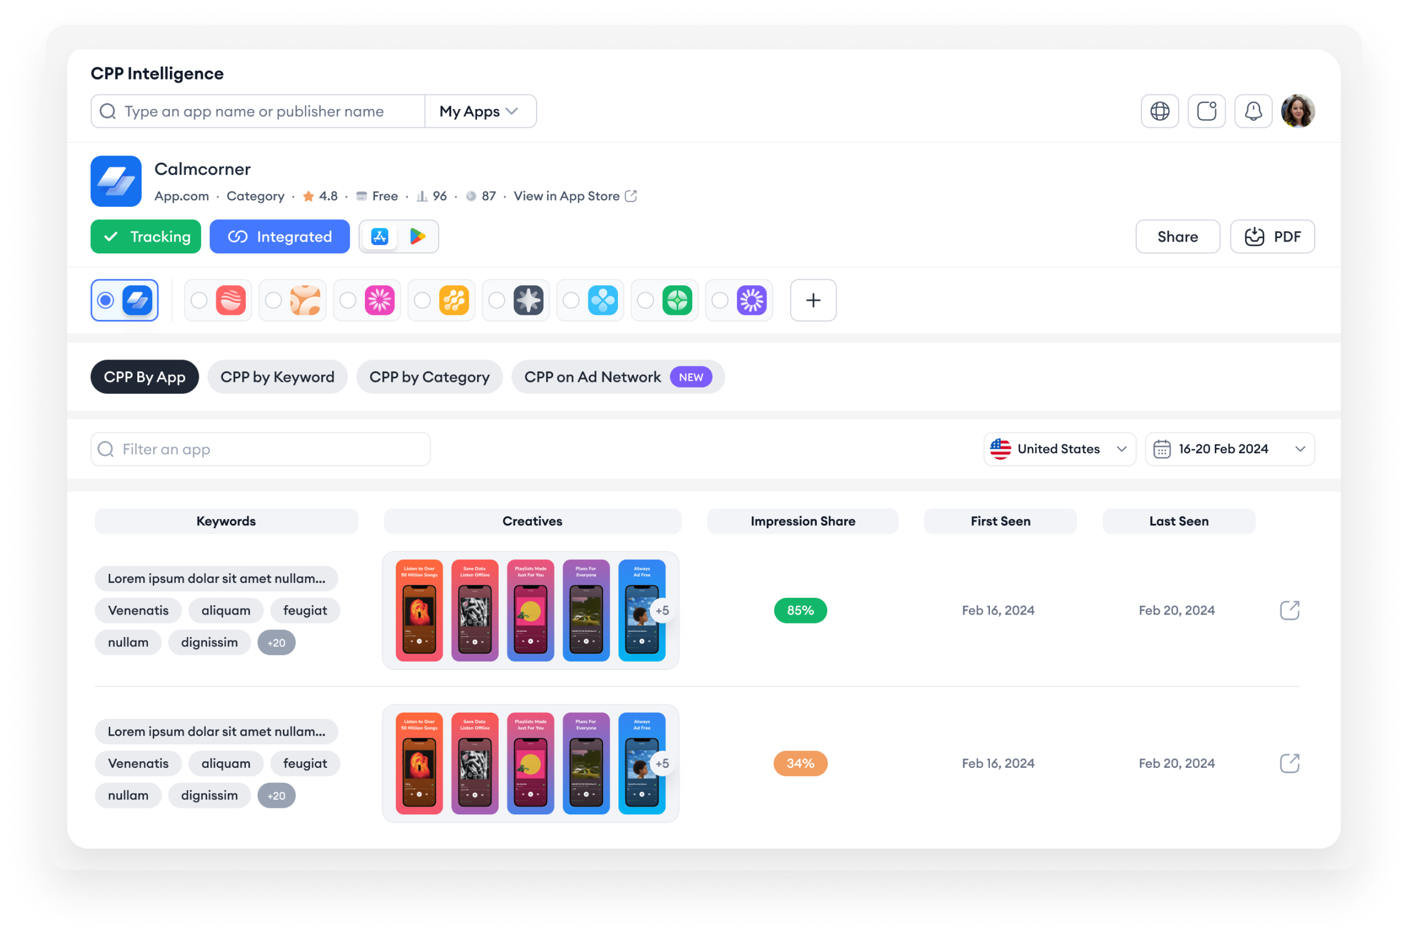Sort by Impression Share column header
This screenshot has width=1408, height=937.
click(x=802, y=521)
